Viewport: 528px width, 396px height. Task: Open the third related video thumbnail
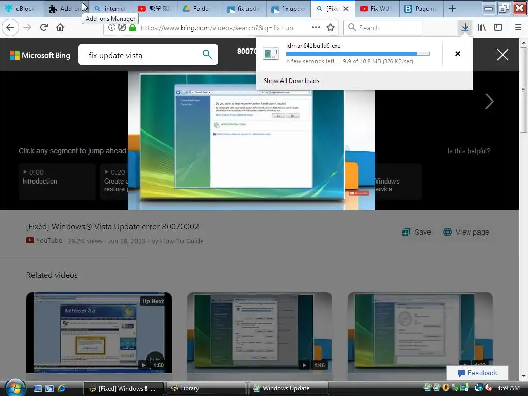click(420, 333)
